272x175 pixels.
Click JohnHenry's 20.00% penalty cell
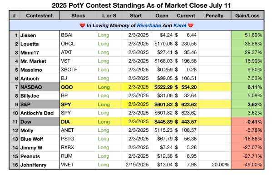214,165
